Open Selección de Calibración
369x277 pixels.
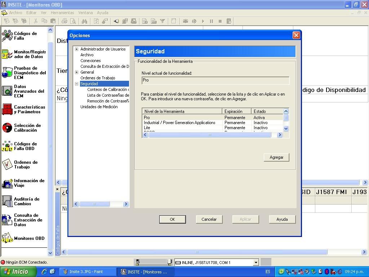pos(21,128)
